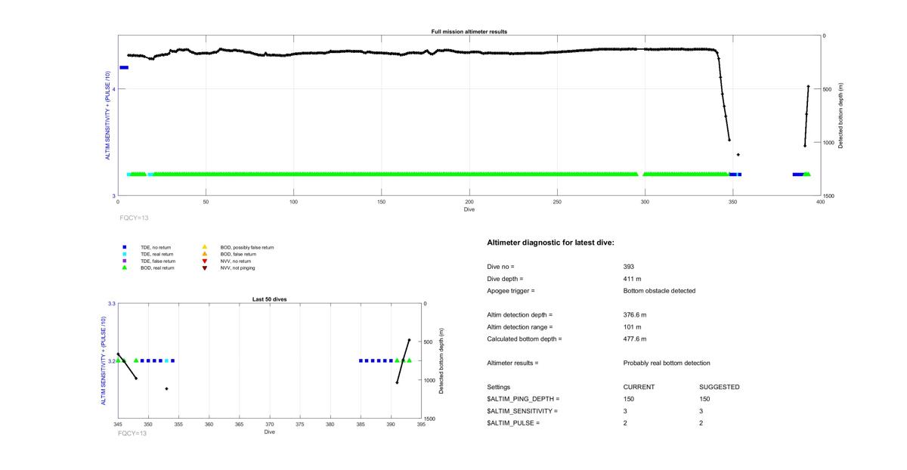The width and height of the screenshot is (907, 470).
Task: Click the suggested $ALTIM_SENSITIVITY value 3
Action: pos(701,411)
